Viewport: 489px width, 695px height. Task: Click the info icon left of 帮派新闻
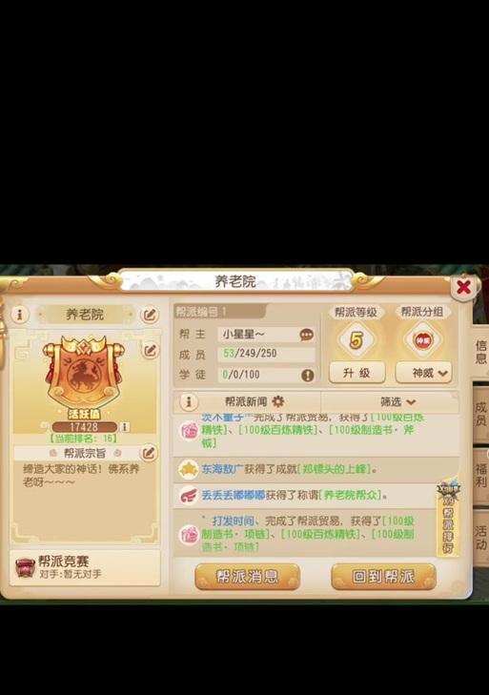(x=189, y=402)
